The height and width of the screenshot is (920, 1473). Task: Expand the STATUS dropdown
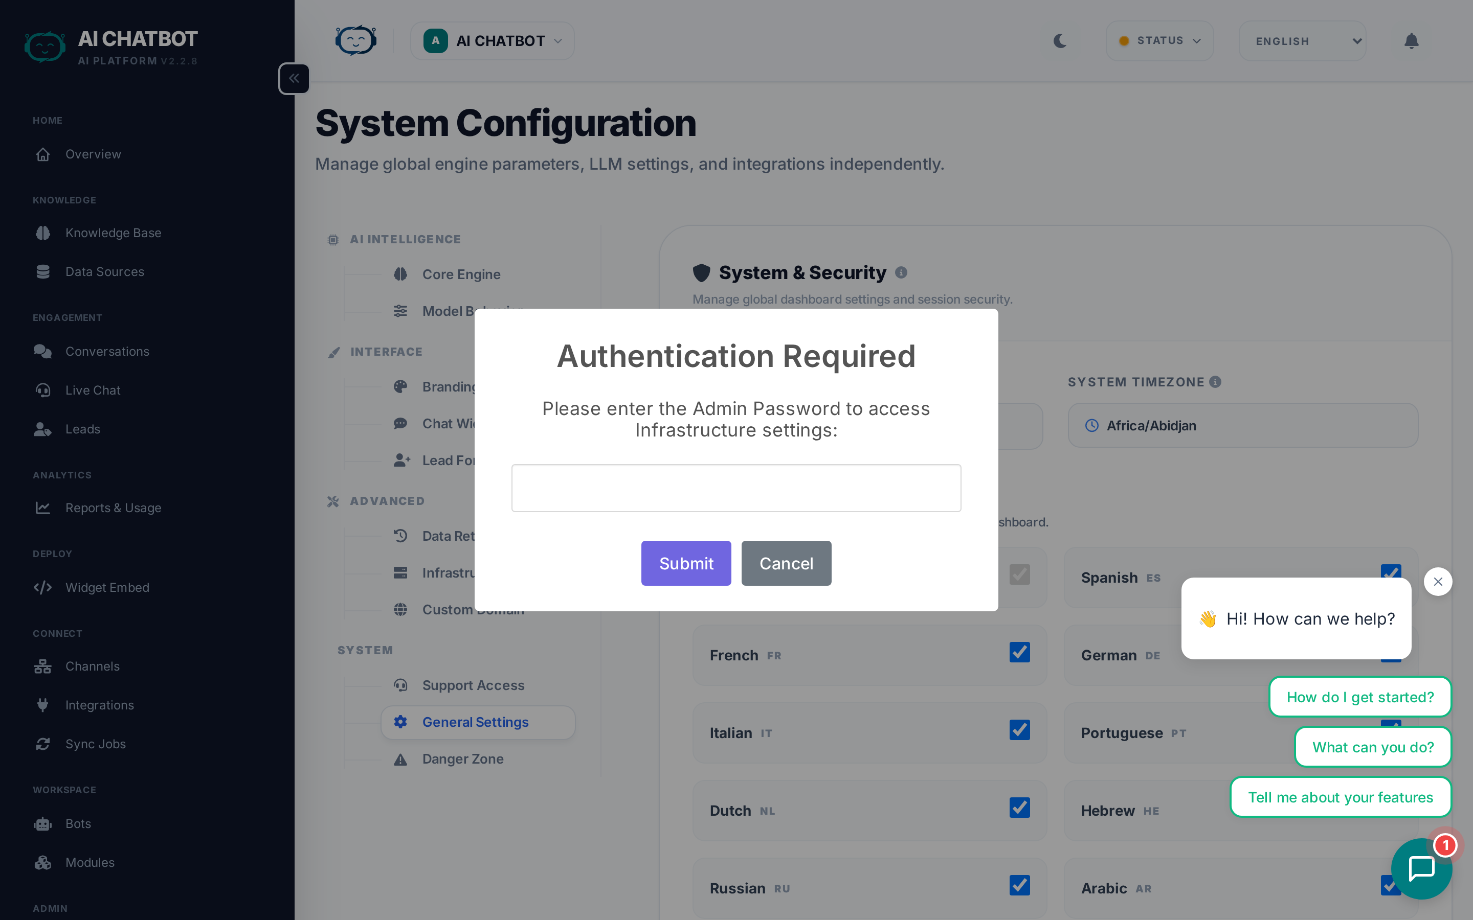tap(1159, 41)
